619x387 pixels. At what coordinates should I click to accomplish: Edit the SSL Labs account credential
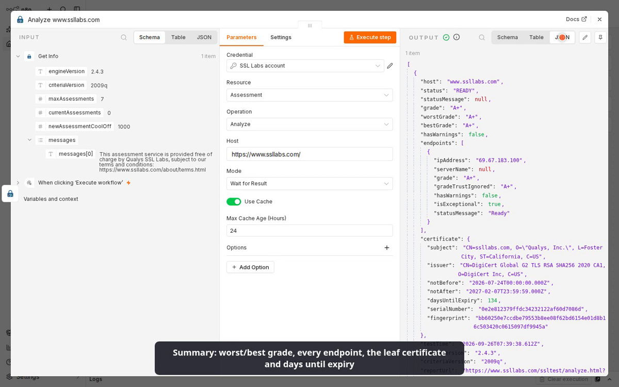pos(390,66)
